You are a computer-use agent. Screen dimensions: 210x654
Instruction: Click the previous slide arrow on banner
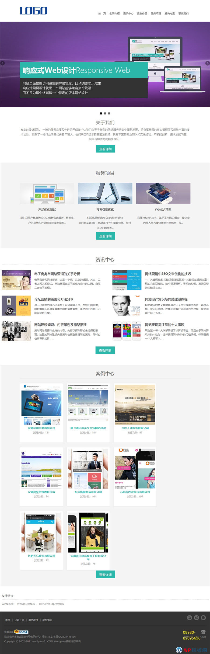point(2,63)
